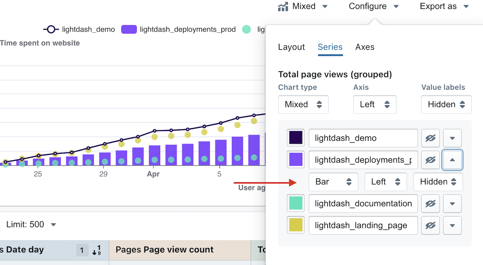The width and height of the screenshot is (483, 265).
Task: Click the sort order icon in Date day column
Action: click(96, 250)
